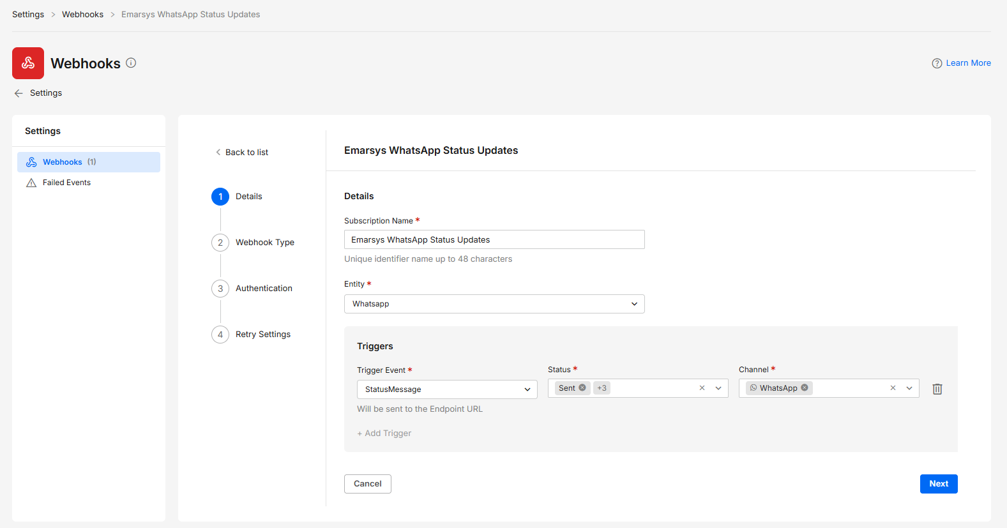Open Authentication step

point(264,289)
